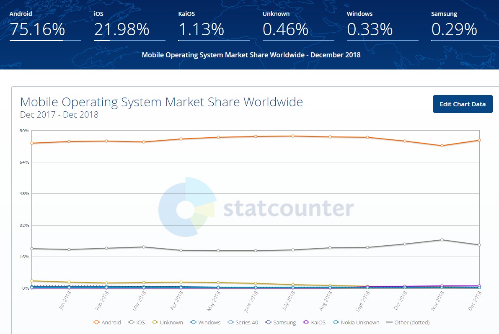
Task: Click the Dec 2017 - Dec 2018 subtitle
Action: pos(59,115)
